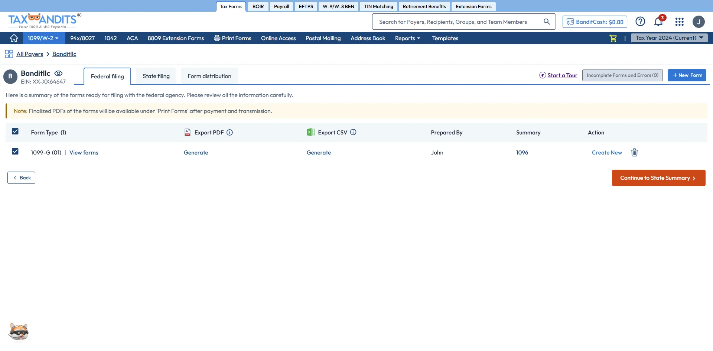713x351 pixels.
Task: Click the All Payers grid icon
Action: [9, 54]
